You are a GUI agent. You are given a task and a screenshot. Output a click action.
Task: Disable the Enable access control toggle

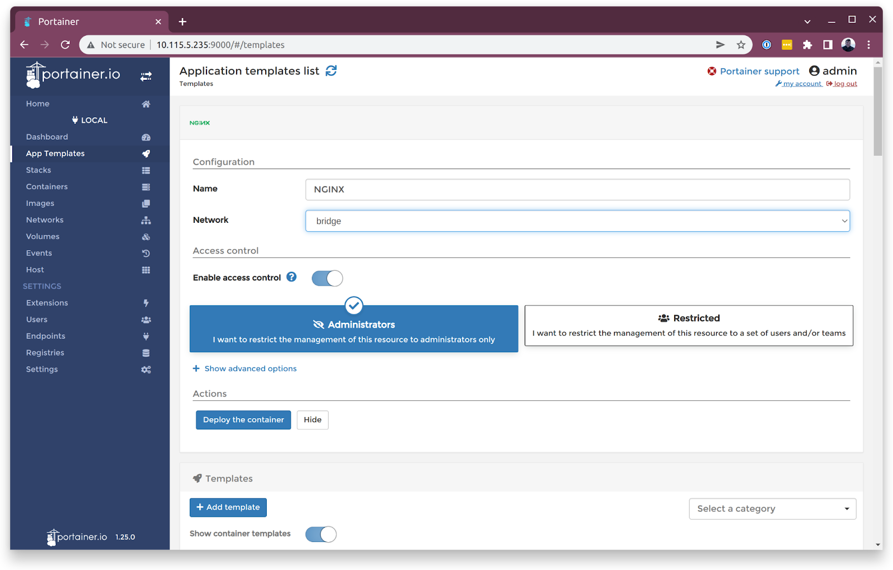[x=327, y=278]
